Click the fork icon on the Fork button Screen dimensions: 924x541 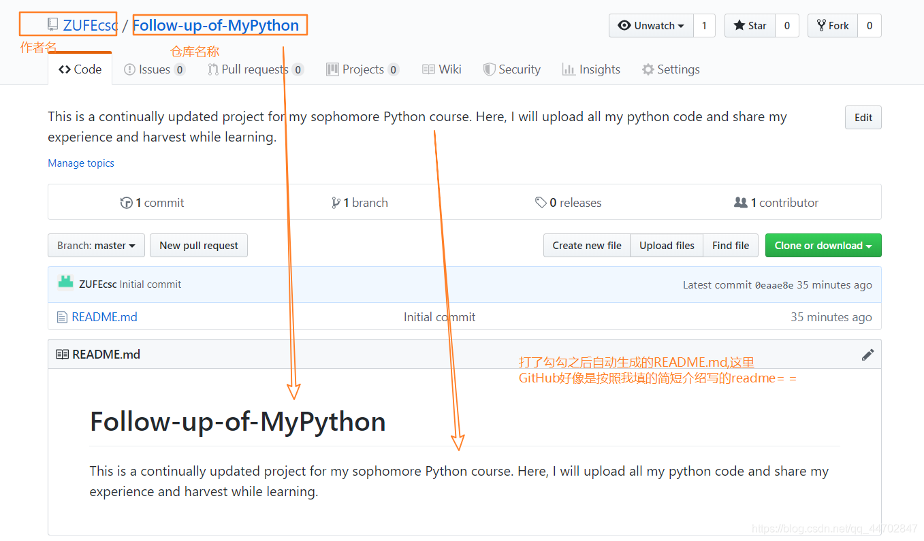pos(821,26)
